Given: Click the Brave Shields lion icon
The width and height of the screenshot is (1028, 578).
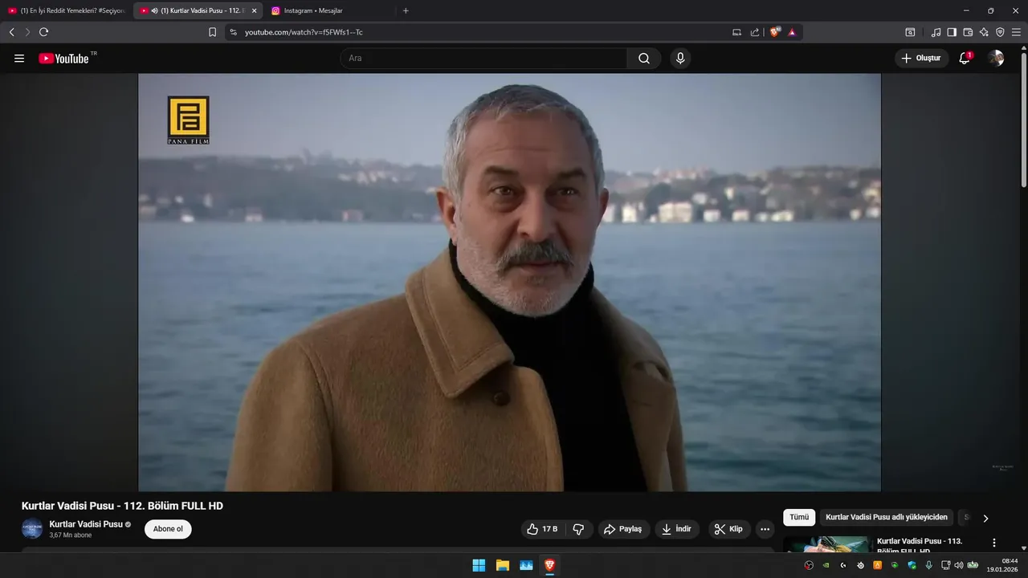Looking at the screenshot, I should click(x=775, y=32).
